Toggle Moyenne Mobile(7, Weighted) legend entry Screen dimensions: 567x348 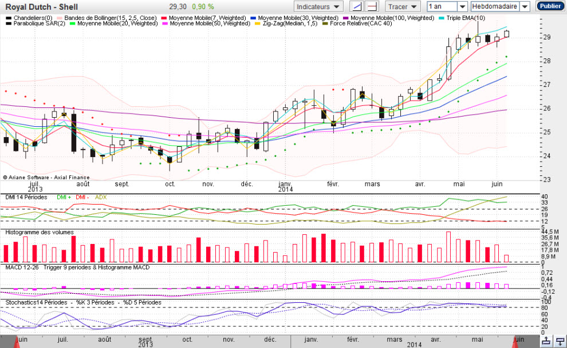pos(203,18)
